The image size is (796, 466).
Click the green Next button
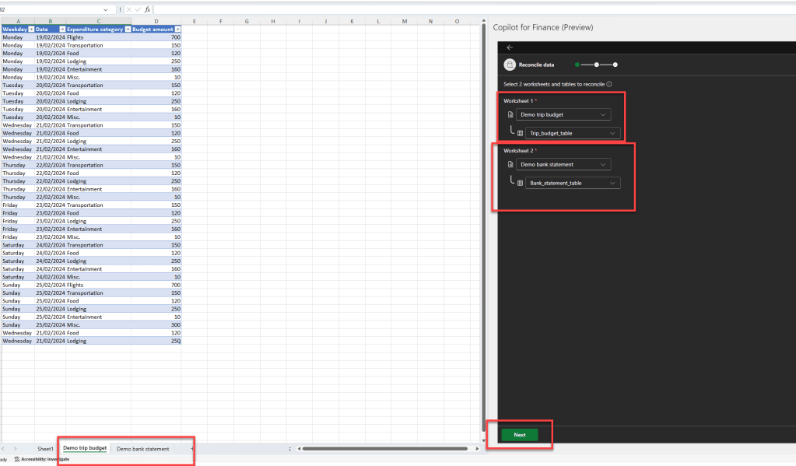[x=520, y=435]
